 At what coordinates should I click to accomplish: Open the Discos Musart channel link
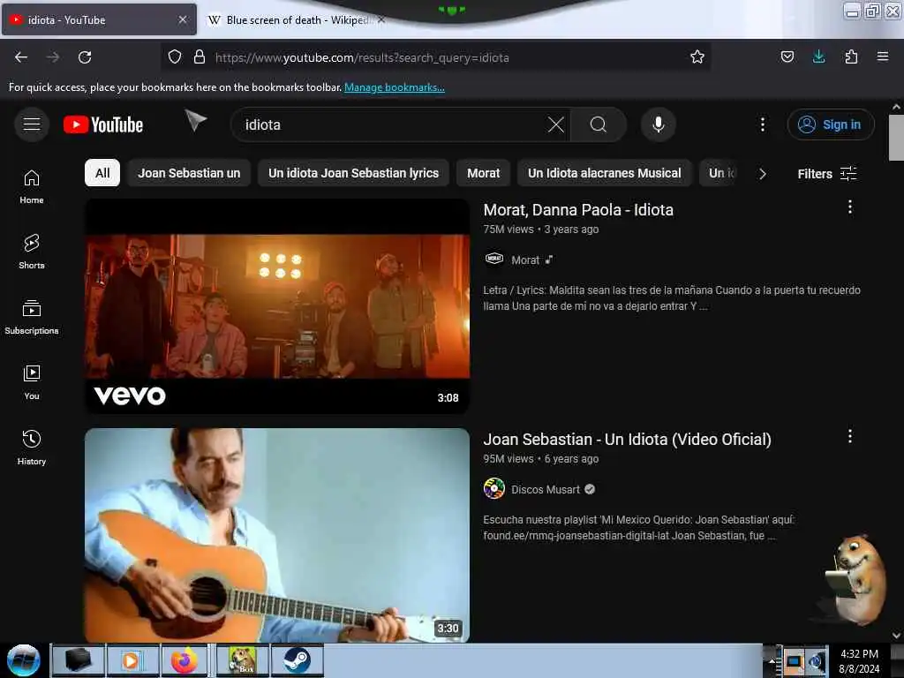tap(546, 489)
